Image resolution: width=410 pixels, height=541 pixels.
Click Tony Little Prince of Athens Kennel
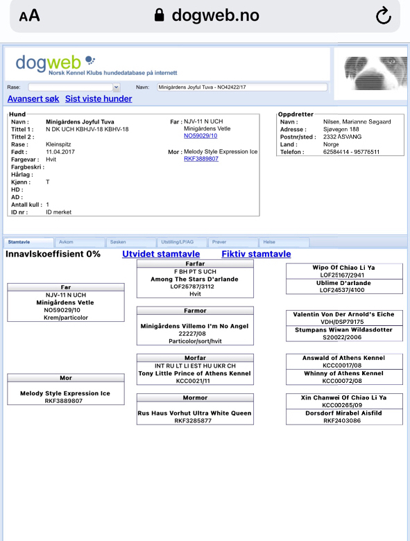[x=195, y=373]
